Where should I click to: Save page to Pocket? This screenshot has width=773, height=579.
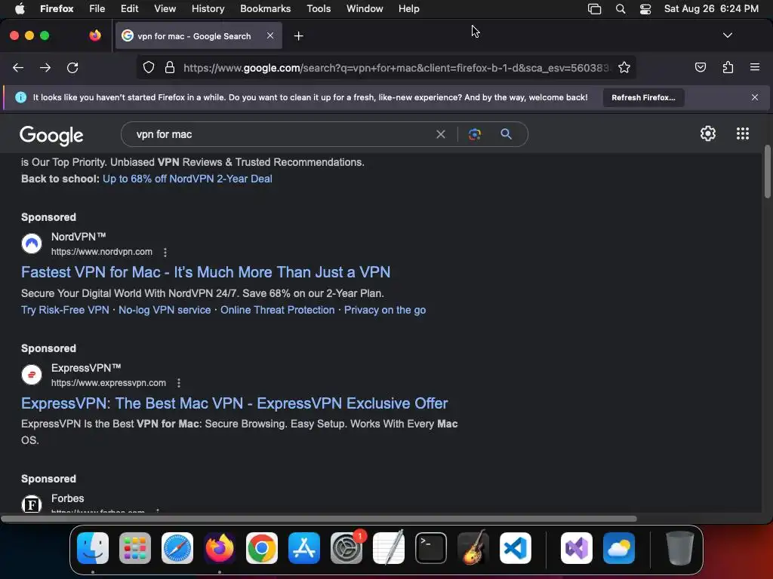pyautogui.click(x=700, y=67)
